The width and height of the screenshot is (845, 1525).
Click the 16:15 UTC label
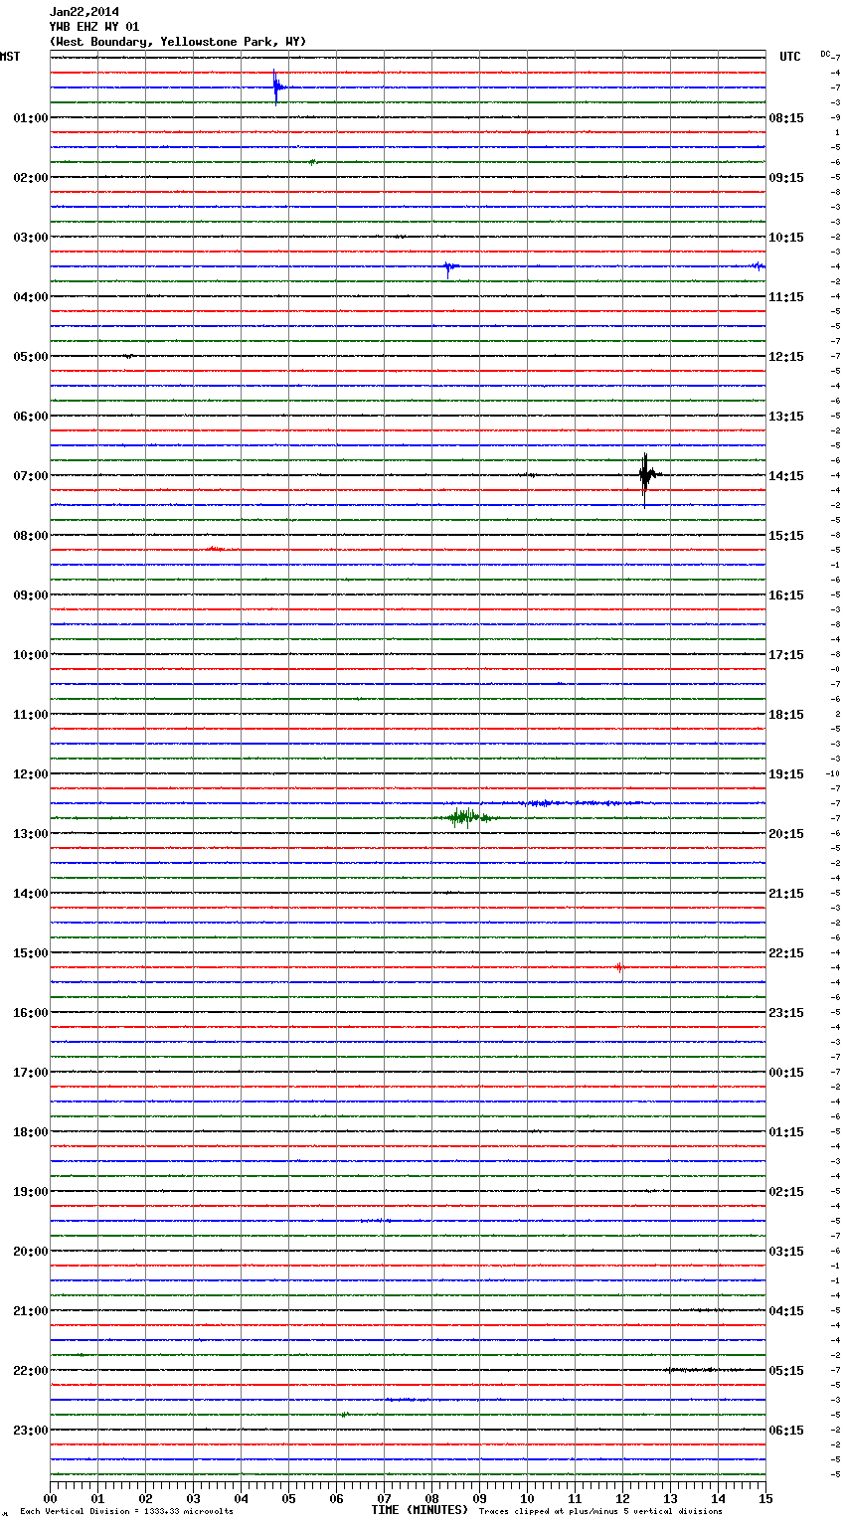pyautogui.click(x=786, y=595)
